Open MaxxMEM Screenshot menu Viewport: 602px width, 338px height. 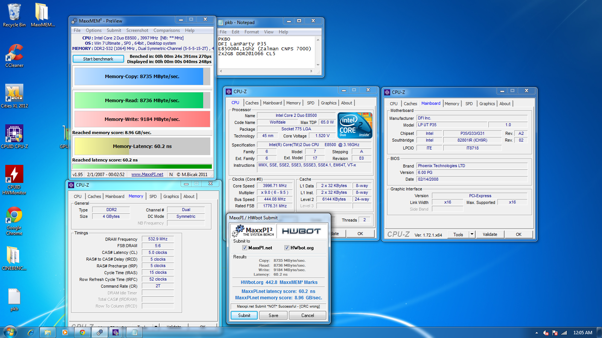pyautogui.click(x=137, y=30)
